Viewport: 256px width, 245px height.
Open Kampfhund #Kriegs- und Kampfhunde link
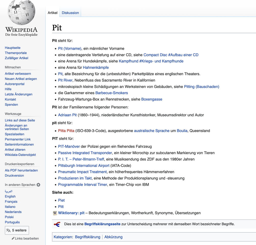pos(151,61)
